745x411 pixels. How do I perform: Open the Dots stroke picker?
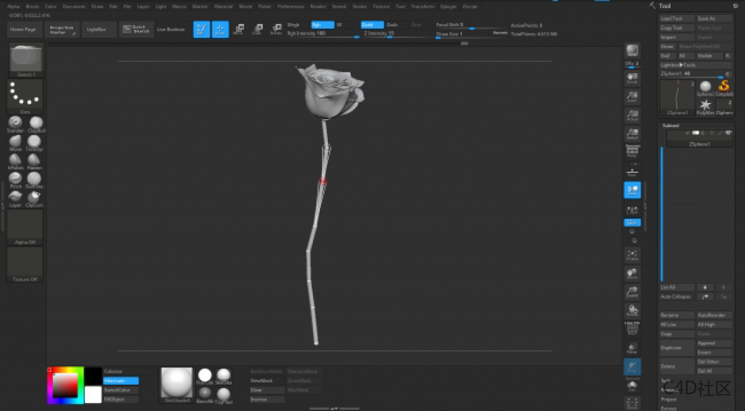(x=25, y=96)
